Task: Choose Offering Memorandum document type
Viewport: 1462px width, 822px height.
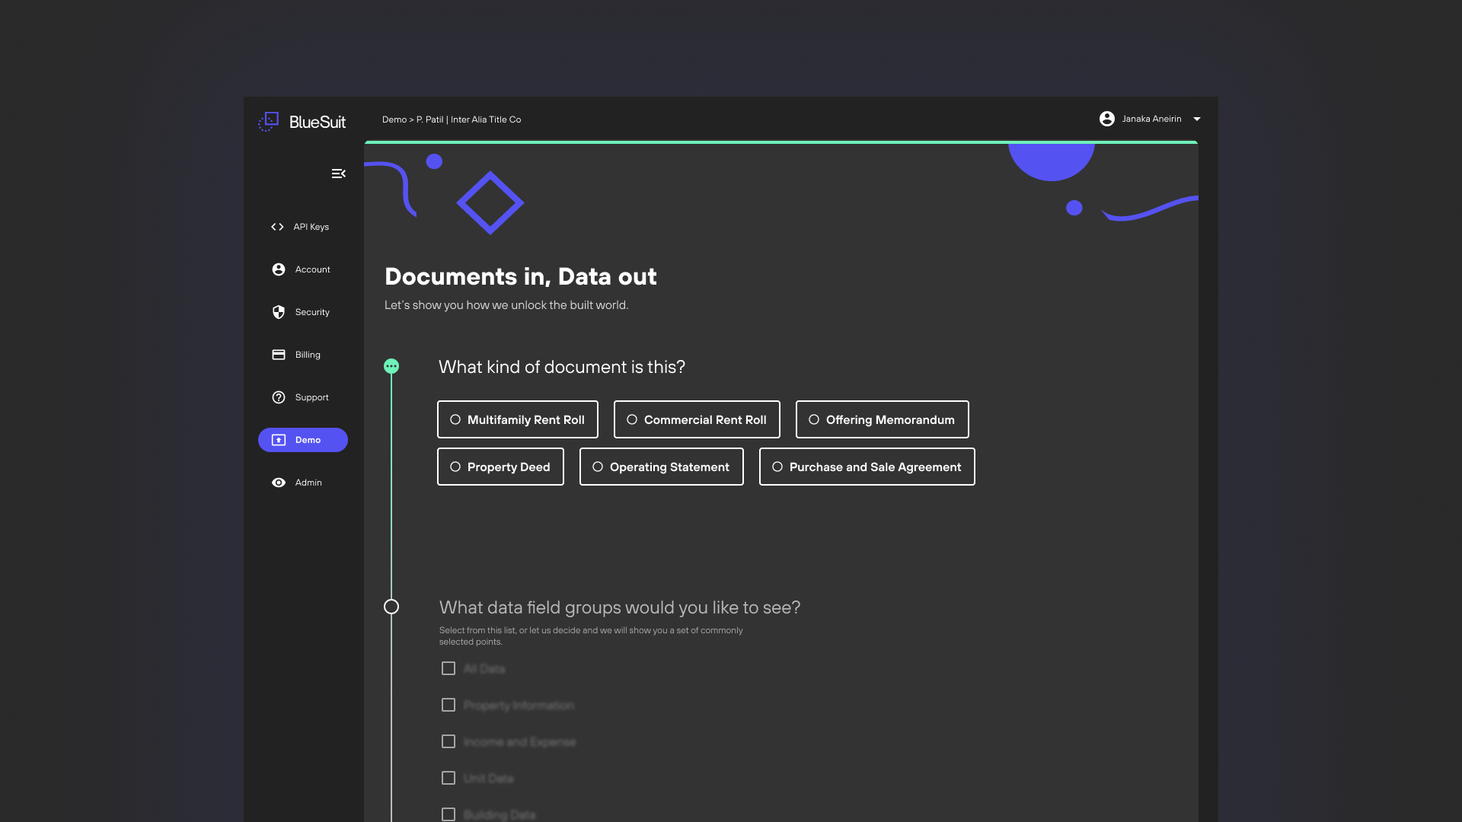Action: [883, 419]
